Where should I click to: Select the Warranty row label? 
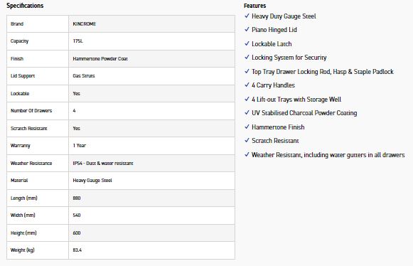(x=21, y=146)
